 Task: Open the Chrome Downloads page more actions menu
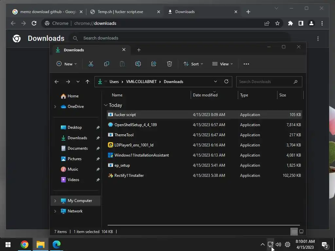click(x=318, y=39)
